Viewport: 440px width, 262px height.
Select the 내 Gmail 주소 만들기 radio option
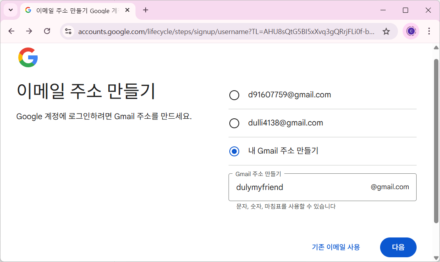point(234,151)
